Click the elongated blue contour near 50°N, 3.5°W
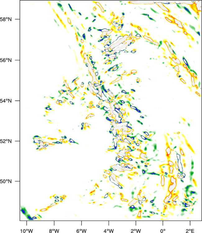Image resolution: width=202 pixels, height=233 pixels. 115,181
